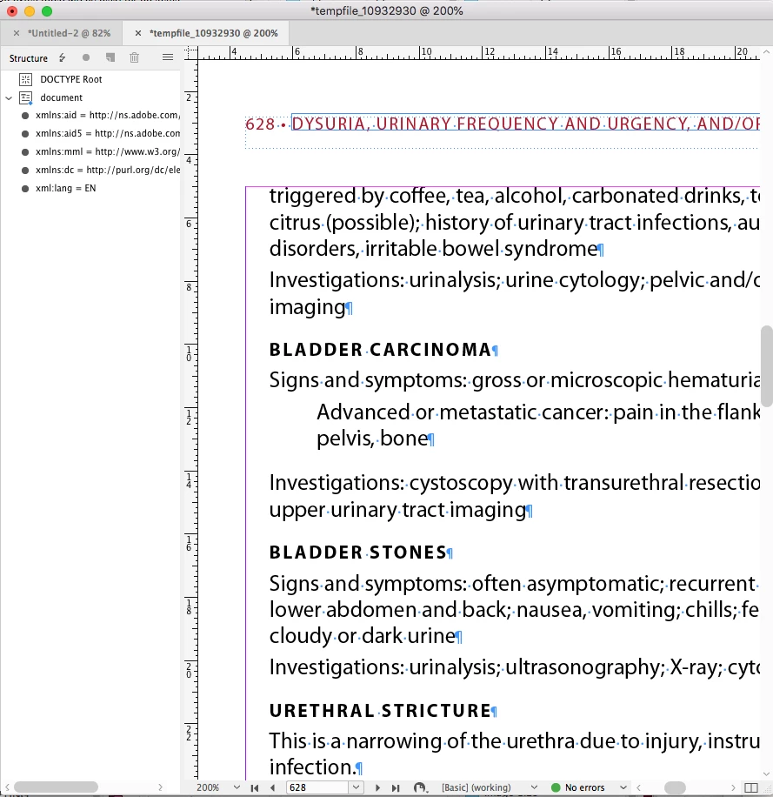The image size is (773, 797).
Task: Click the Open/Reveal document status icon
Action: coord(419,787)
